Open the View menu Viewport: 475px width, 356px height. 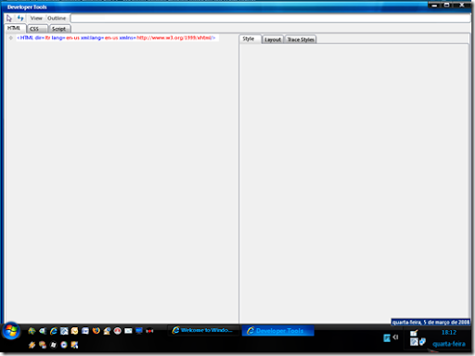pos(36,19)
